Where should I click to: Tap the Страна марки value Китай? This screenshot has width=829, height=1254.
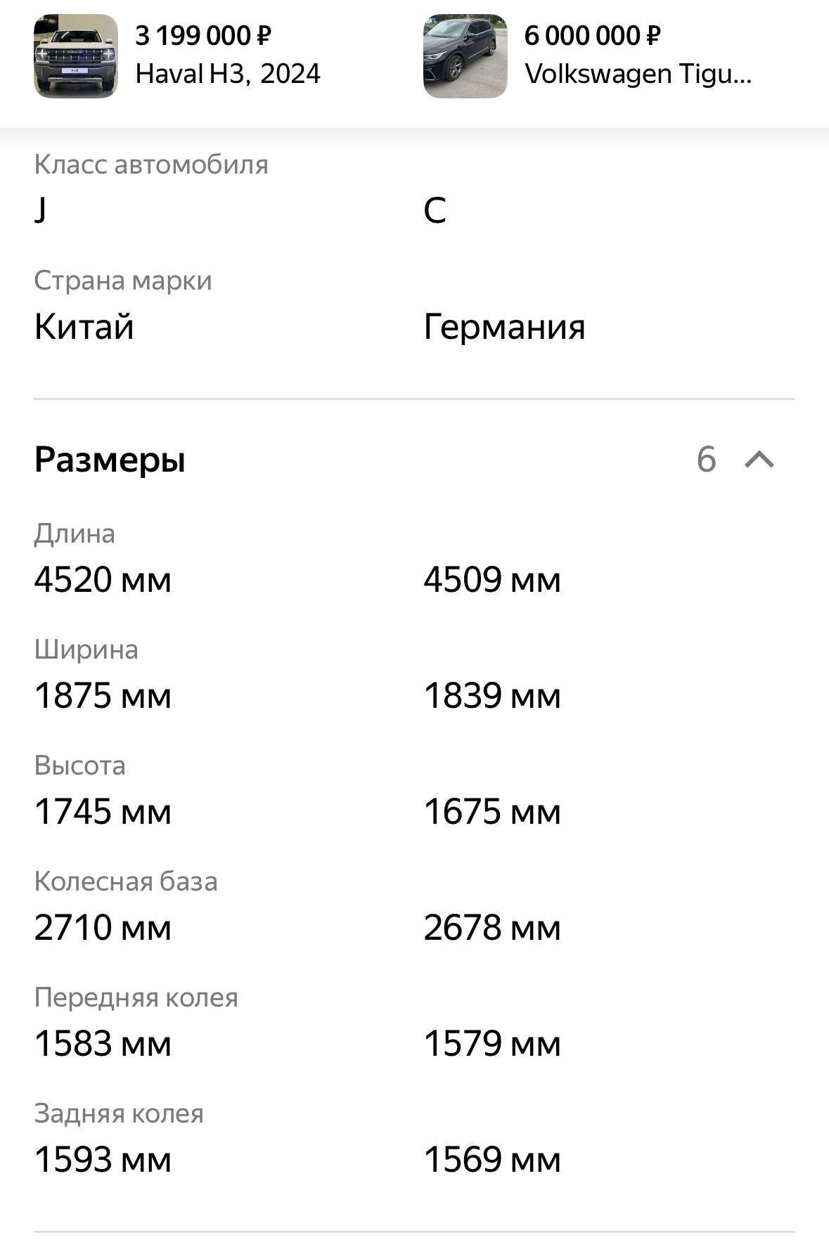(84, 327)
